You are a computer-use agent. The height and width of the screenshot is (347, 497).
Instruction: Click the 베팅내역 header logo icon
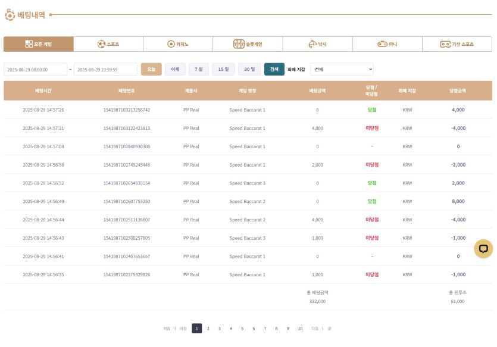pos(10,14)
